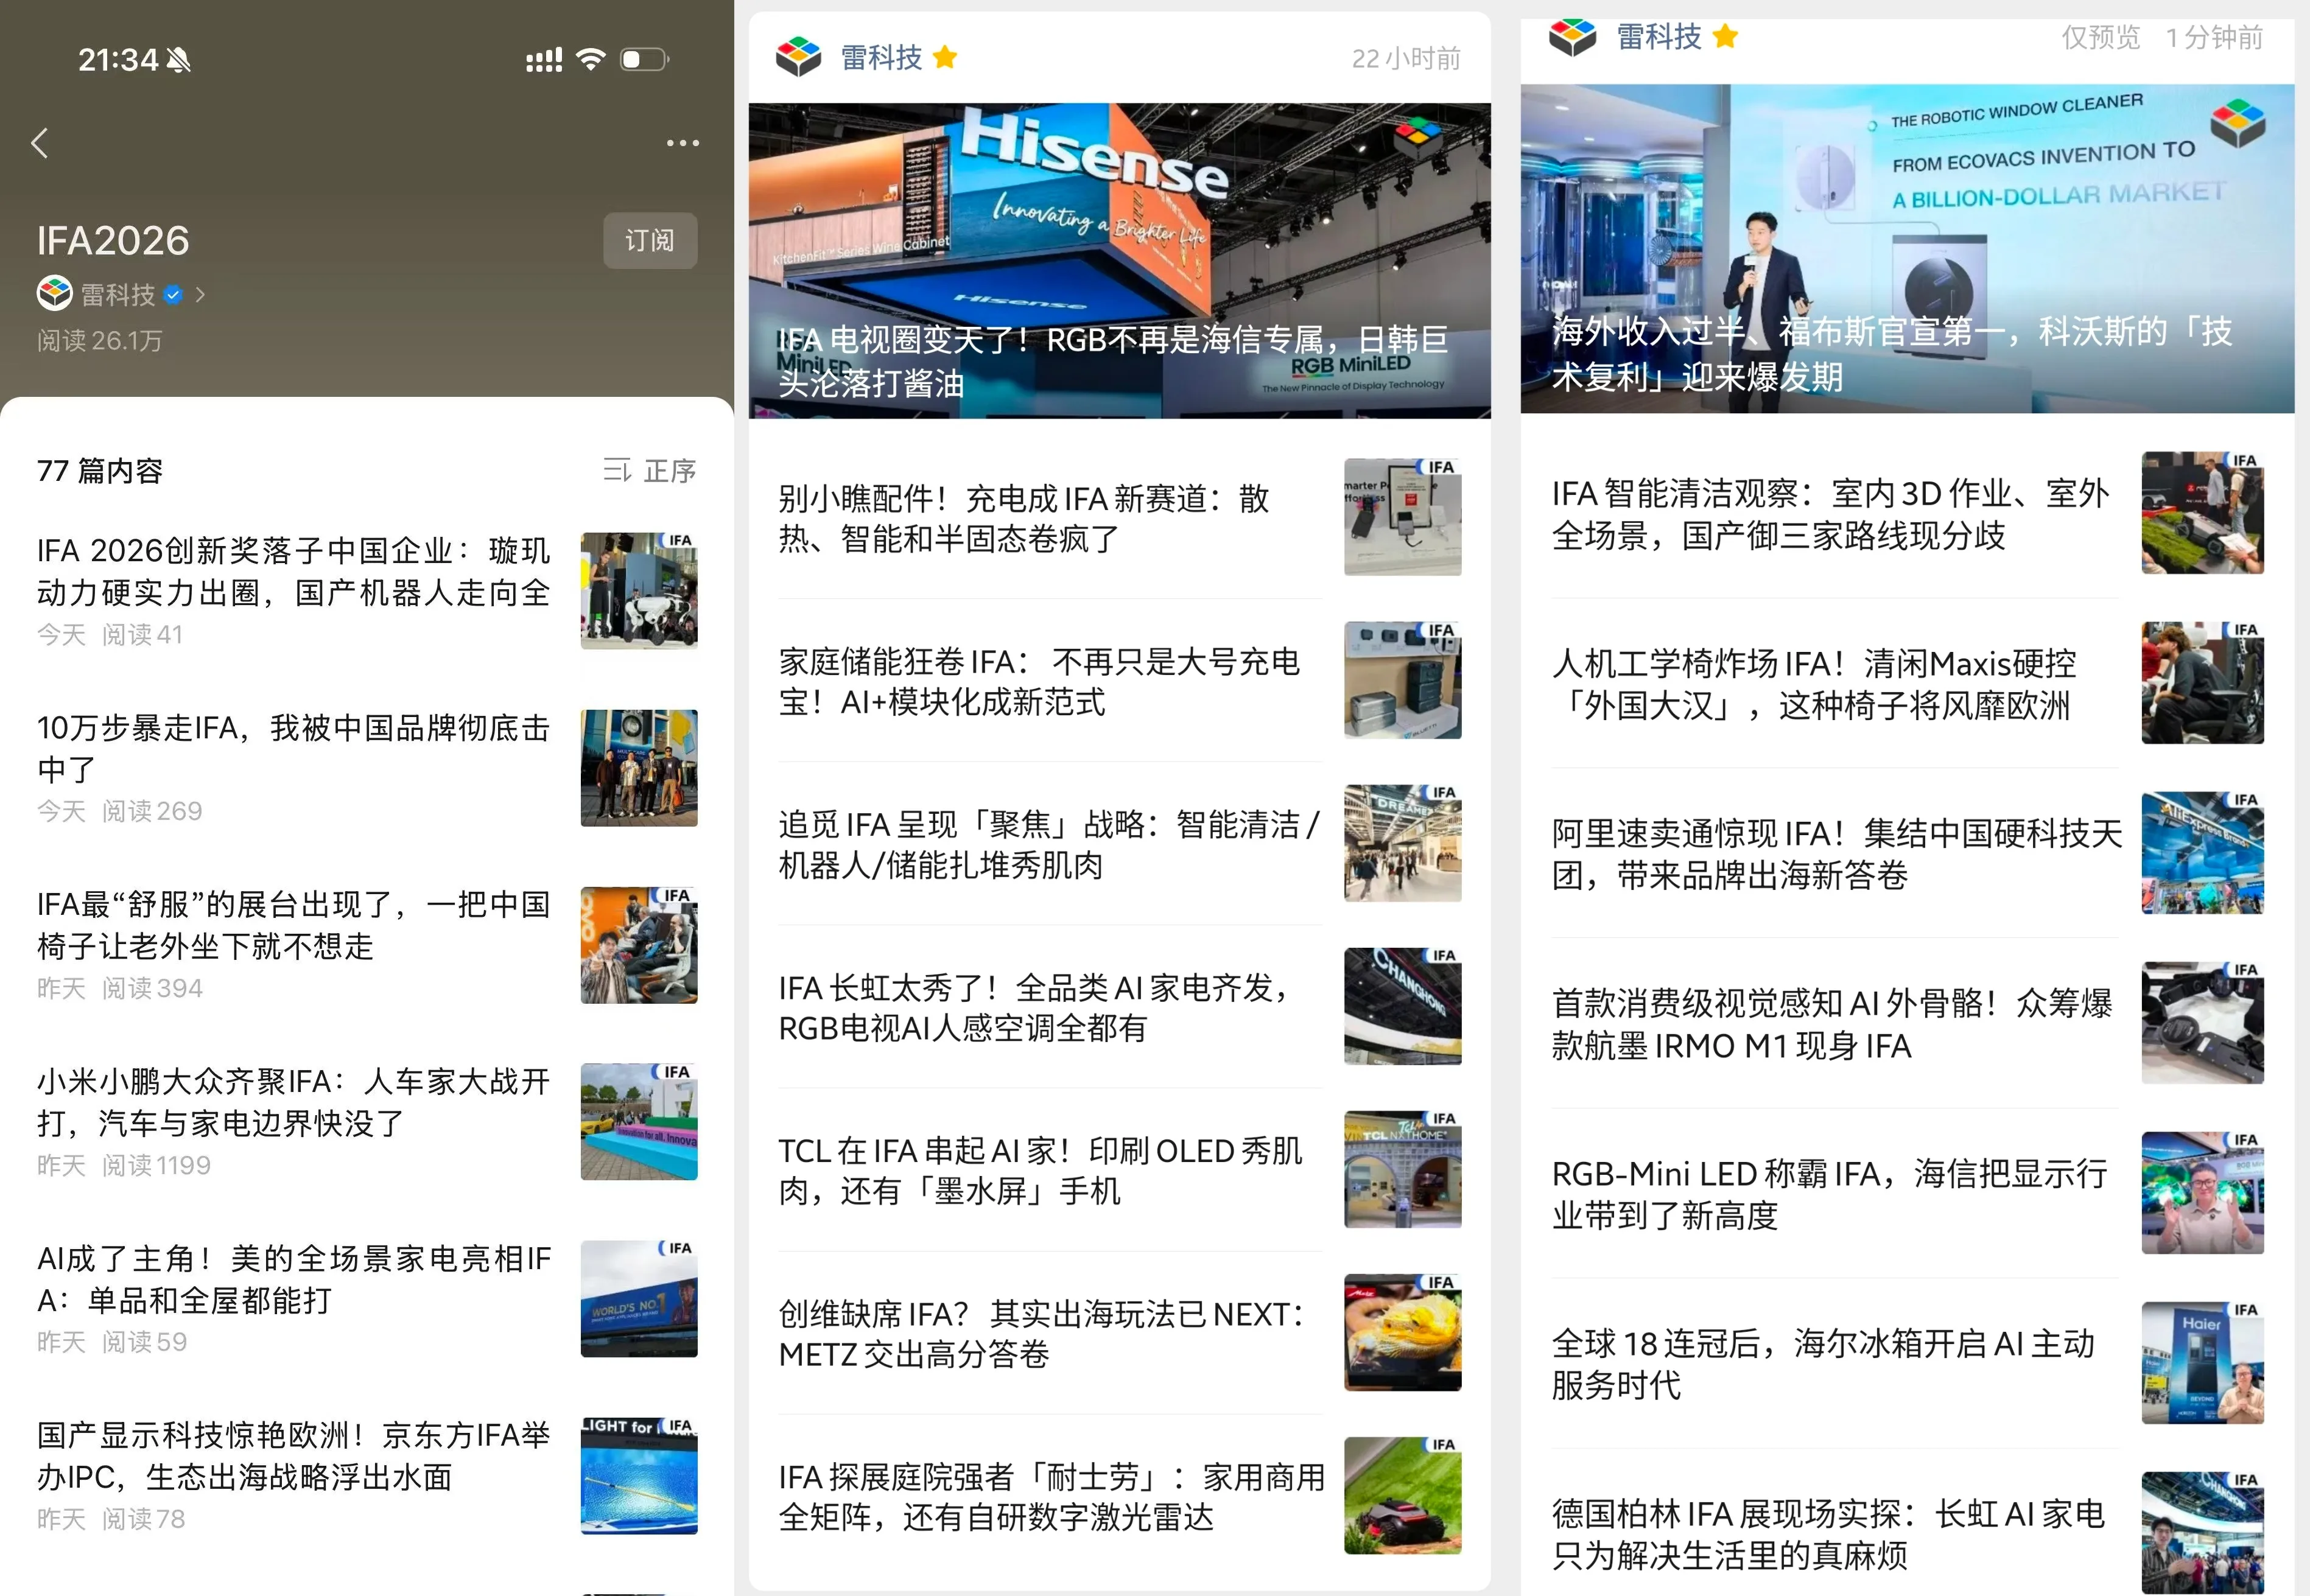This screenshot has height=1596, width=2310.
Task: Tap Haier thumbnail of the 海尔冰箱 article
Action: point(2203,1363)
